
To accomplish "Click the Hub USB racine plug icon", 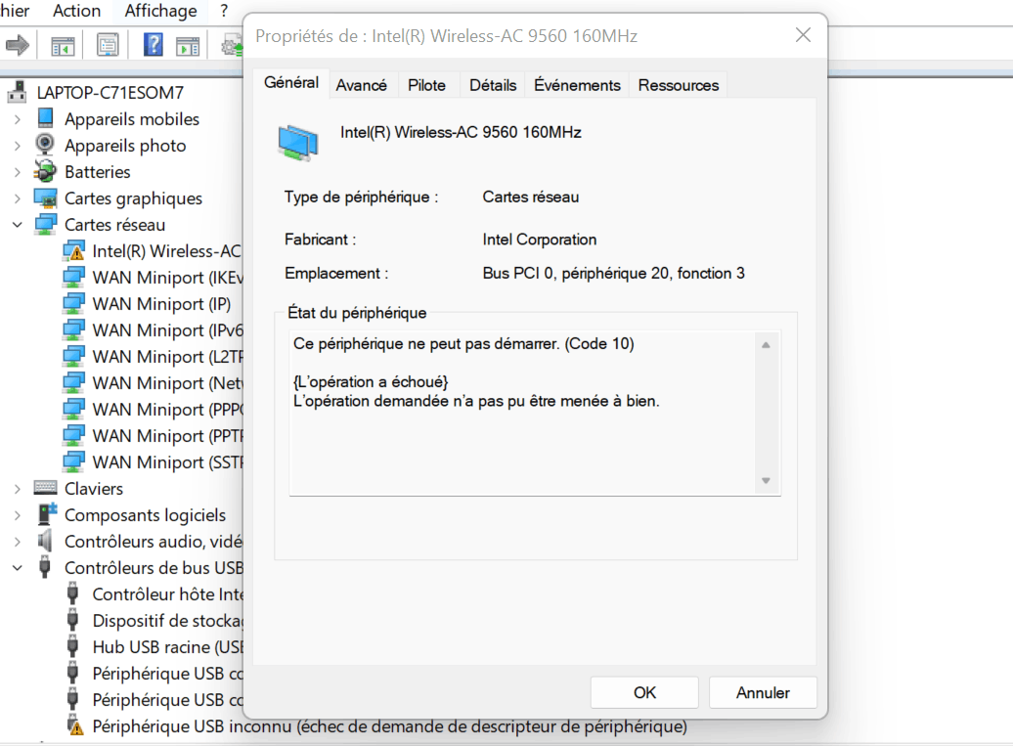I will coord(72,646).
